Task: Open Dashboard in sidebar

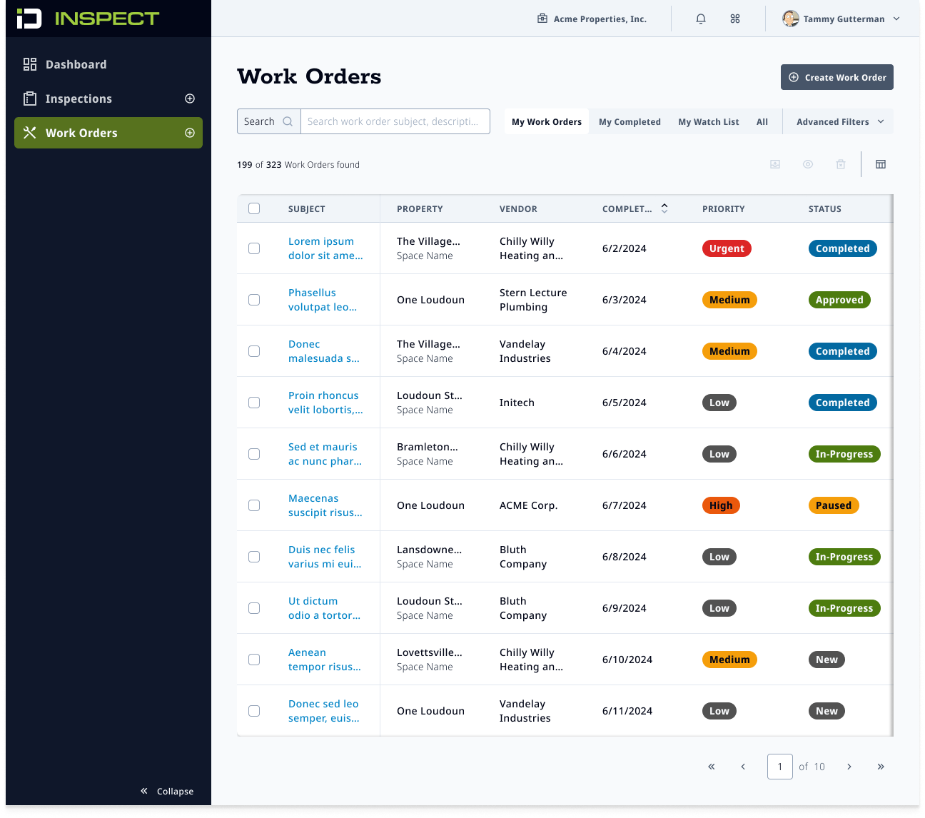Action: (108, 64)
